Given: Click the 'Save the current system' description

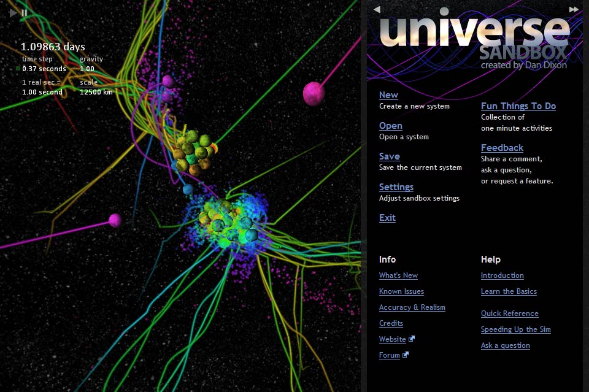Looking at the screenshot, I should tap(420, 167).
